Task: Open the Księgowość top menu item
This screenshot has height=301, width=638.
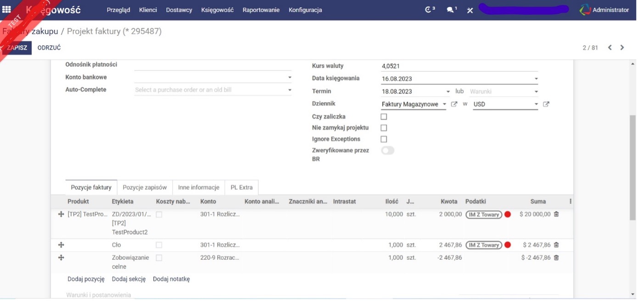Action: tap(217, 10)
